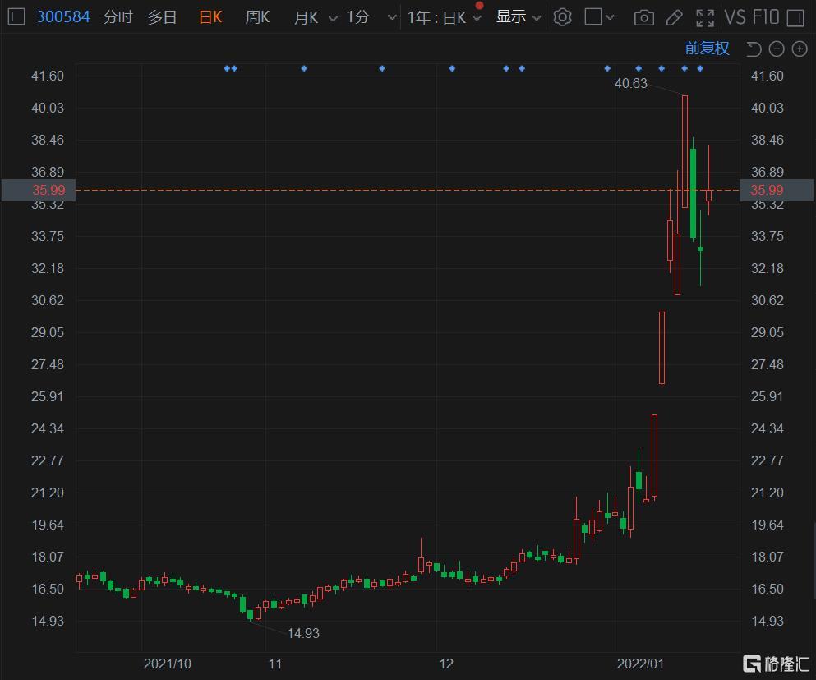Click the right 29.05 price axis label
The image size is (816, 680).
tap(767, 332)
